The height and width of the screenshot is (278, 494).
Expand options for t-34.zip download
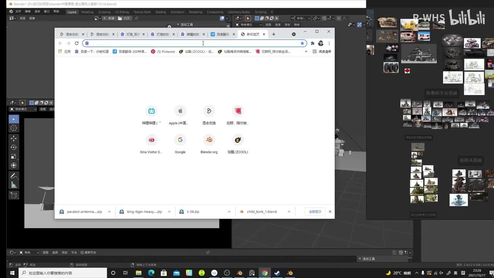click(x=229, y=212)
